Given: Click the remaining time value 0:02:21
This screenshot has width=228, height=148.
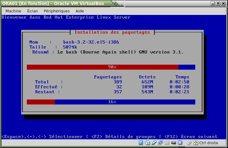Looking at the screenshot, I should tap(179, 92).
